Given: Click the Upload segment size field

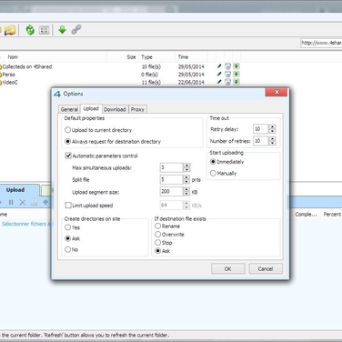Looking at the screenshot, I should (x=171, y=191).
